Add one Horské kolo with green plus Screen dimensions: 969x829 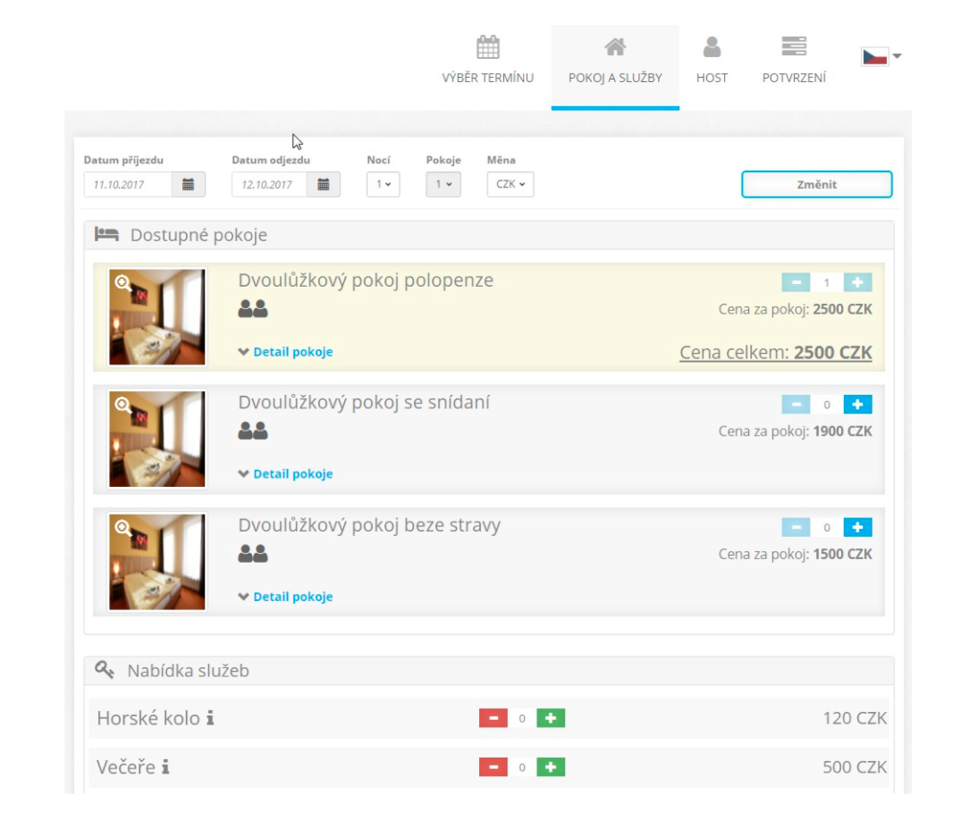pos(551,718)
